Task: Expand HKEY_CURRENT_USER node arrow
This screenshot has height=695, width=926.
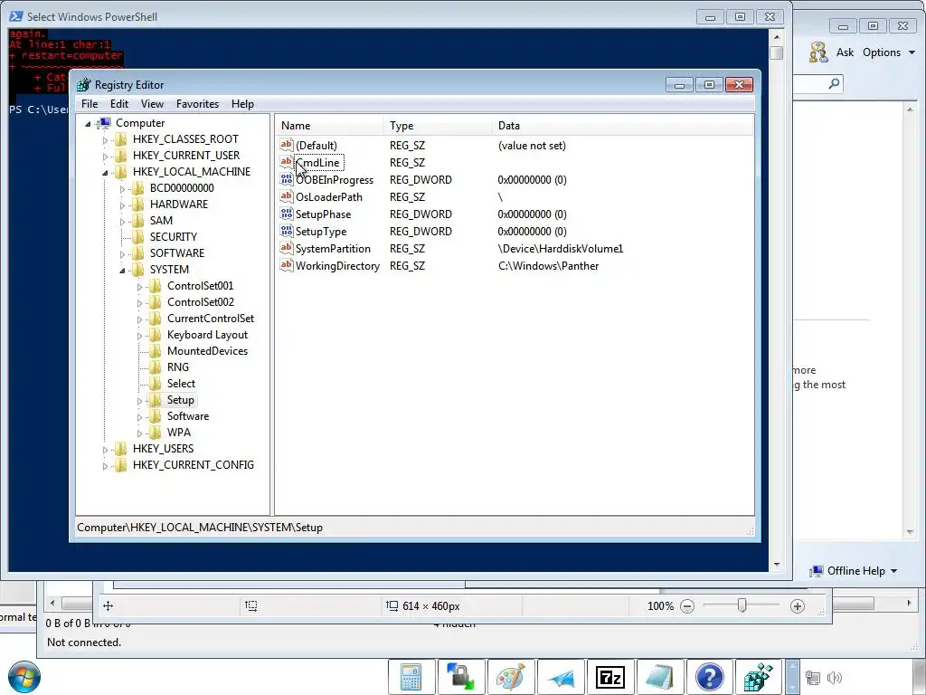Action: click(x=105, y=157)
